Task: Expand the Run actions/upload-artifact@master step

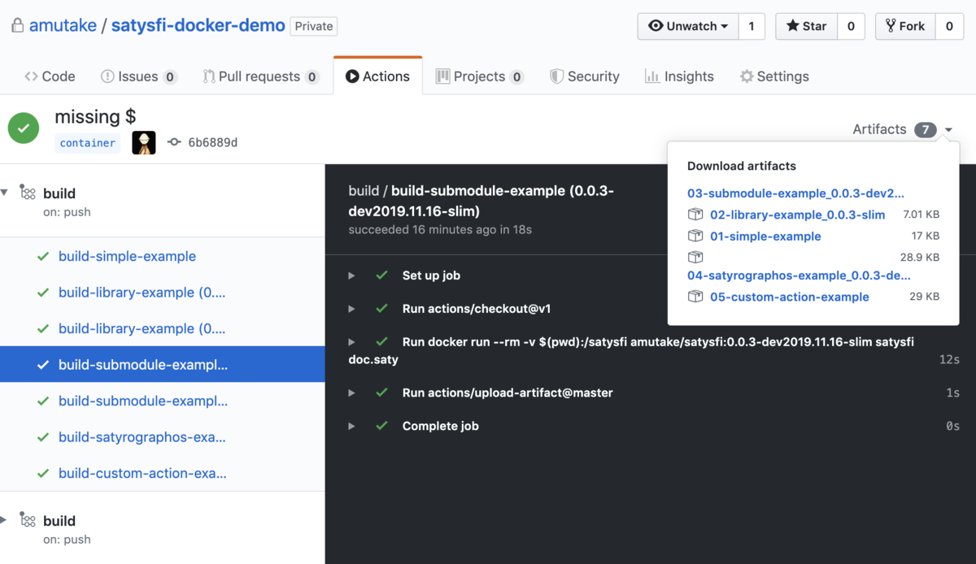Action: (x=351, y=393)
